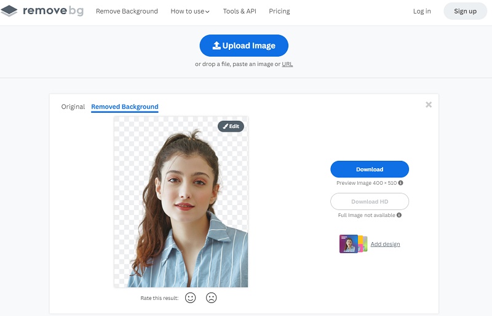Click the Edit brush button on image
Viewport: 492px width, 316px height.
pos(231,126)
